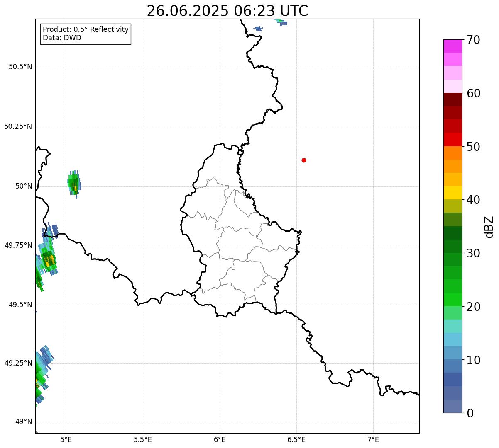Click the colorbar tick value 50
This screenshot has width=499, height=448.
473,147
